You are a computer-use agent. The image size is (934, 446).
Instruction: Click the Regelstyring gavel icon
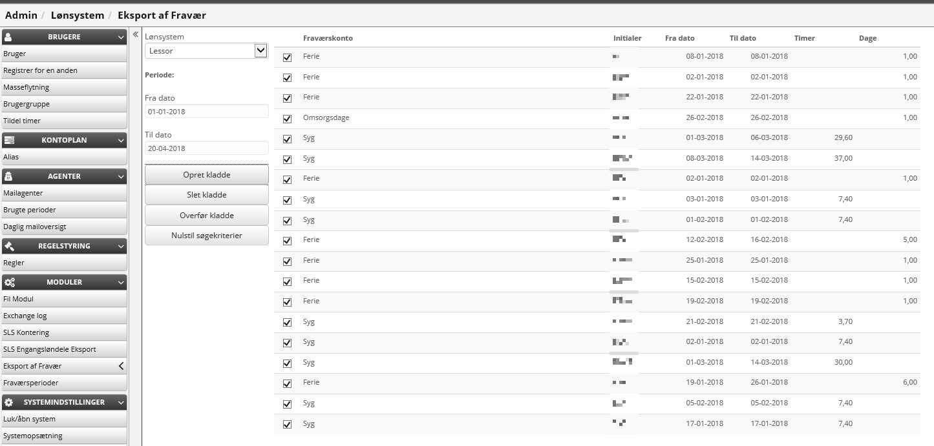point(9,246)
